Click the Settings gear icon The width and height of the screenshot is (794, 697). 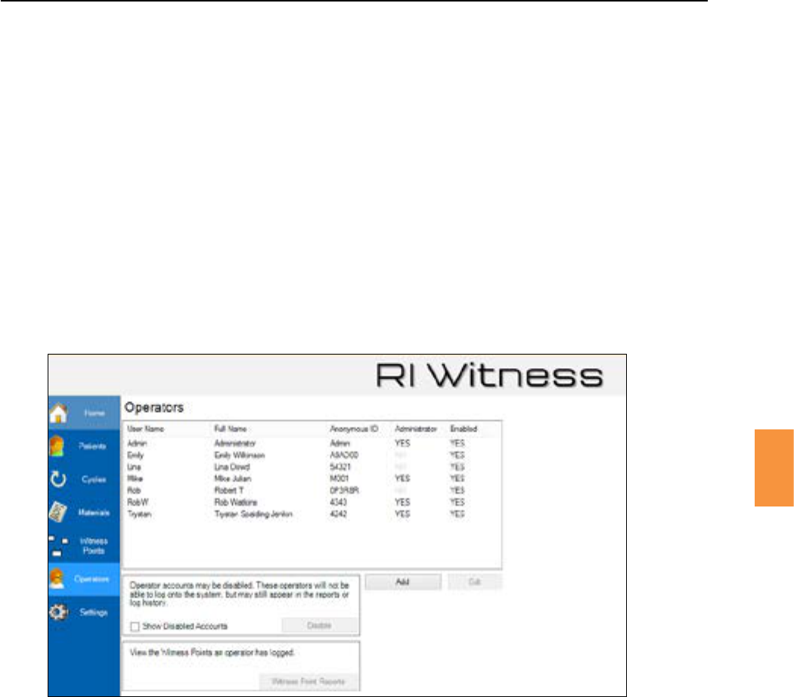(x=58, y=612)
